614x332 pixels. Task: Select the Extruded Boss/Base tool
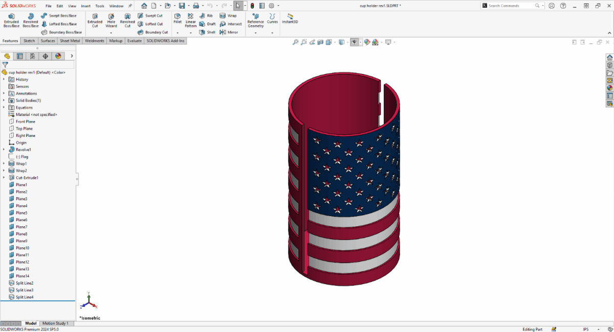tap(11, 20)
